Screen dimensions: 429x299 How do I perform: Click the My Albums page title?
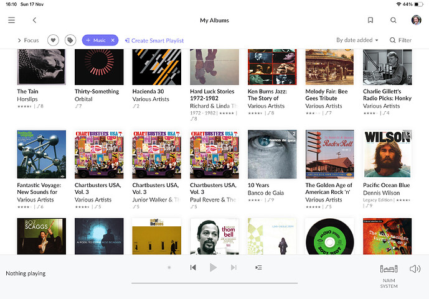click(x=214, y=21)
